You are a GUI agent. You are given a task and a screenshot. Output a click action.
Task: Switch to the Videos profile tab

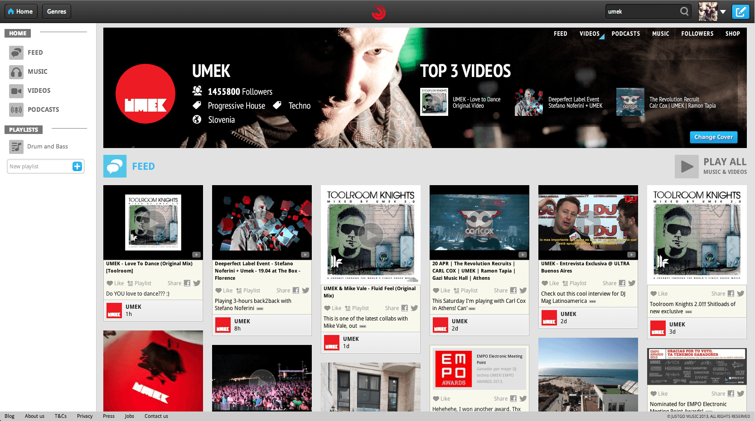590,33
